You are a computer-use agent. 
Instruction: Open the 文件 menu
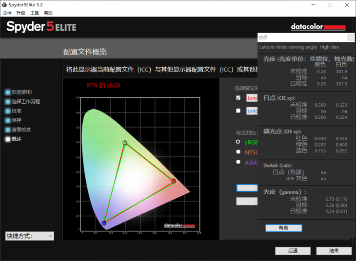(x=7, y=13)
